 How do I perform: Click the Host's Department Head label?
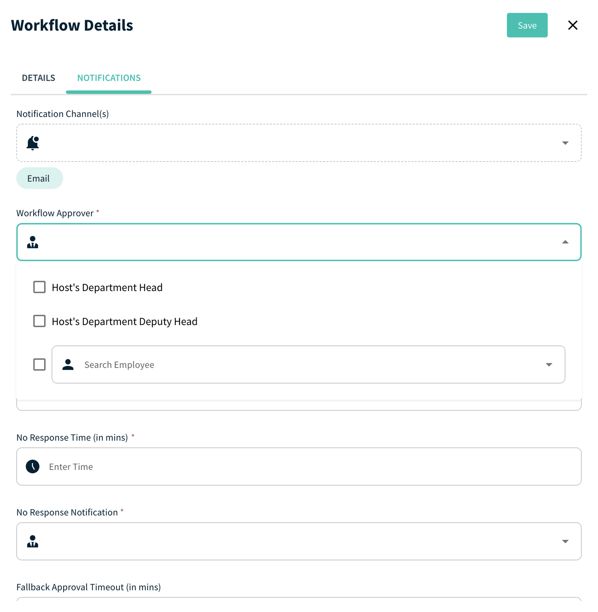pyautogui.click(x=107, y=287)
